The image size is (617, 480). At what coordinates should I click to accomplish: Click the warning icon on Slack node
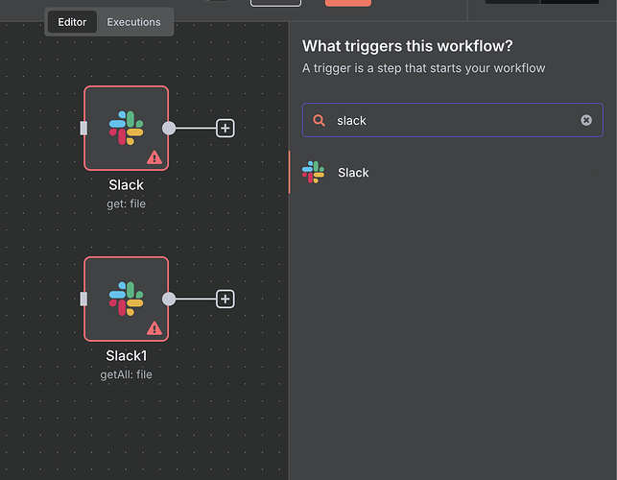[154, 157]
